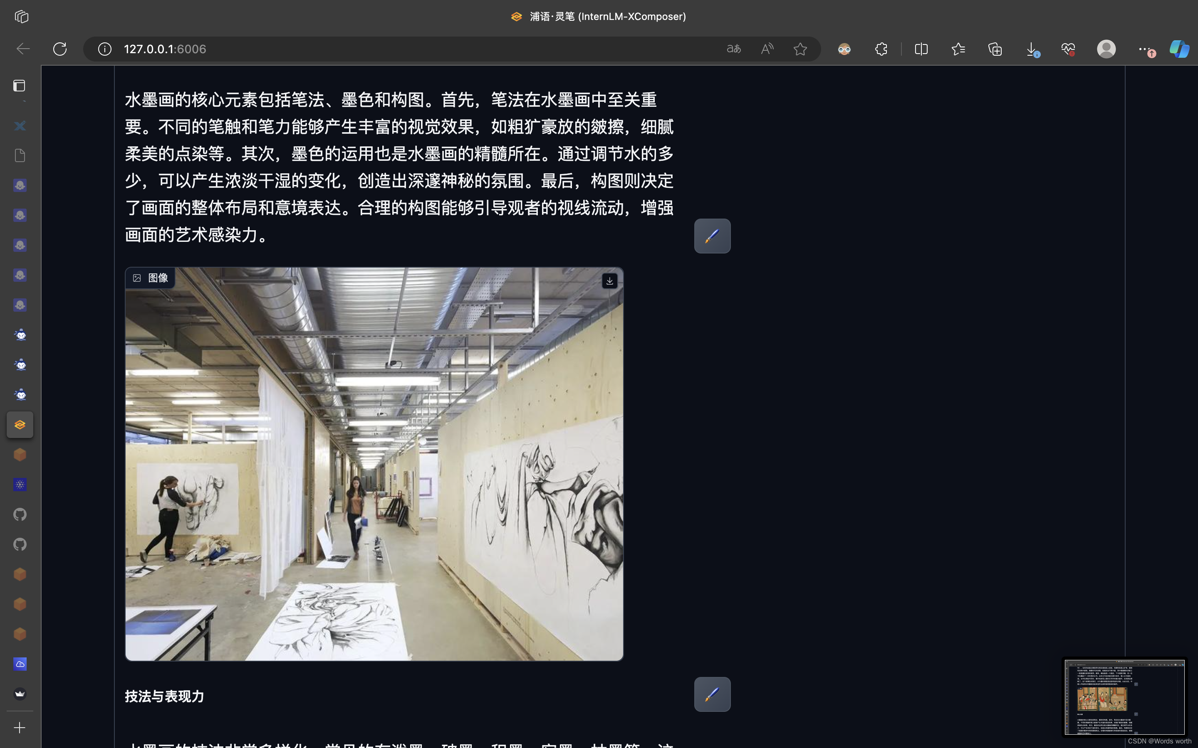Add page to favorites with star icon
The height and width of the screenshot is (748, 1198).
[800, 49]
